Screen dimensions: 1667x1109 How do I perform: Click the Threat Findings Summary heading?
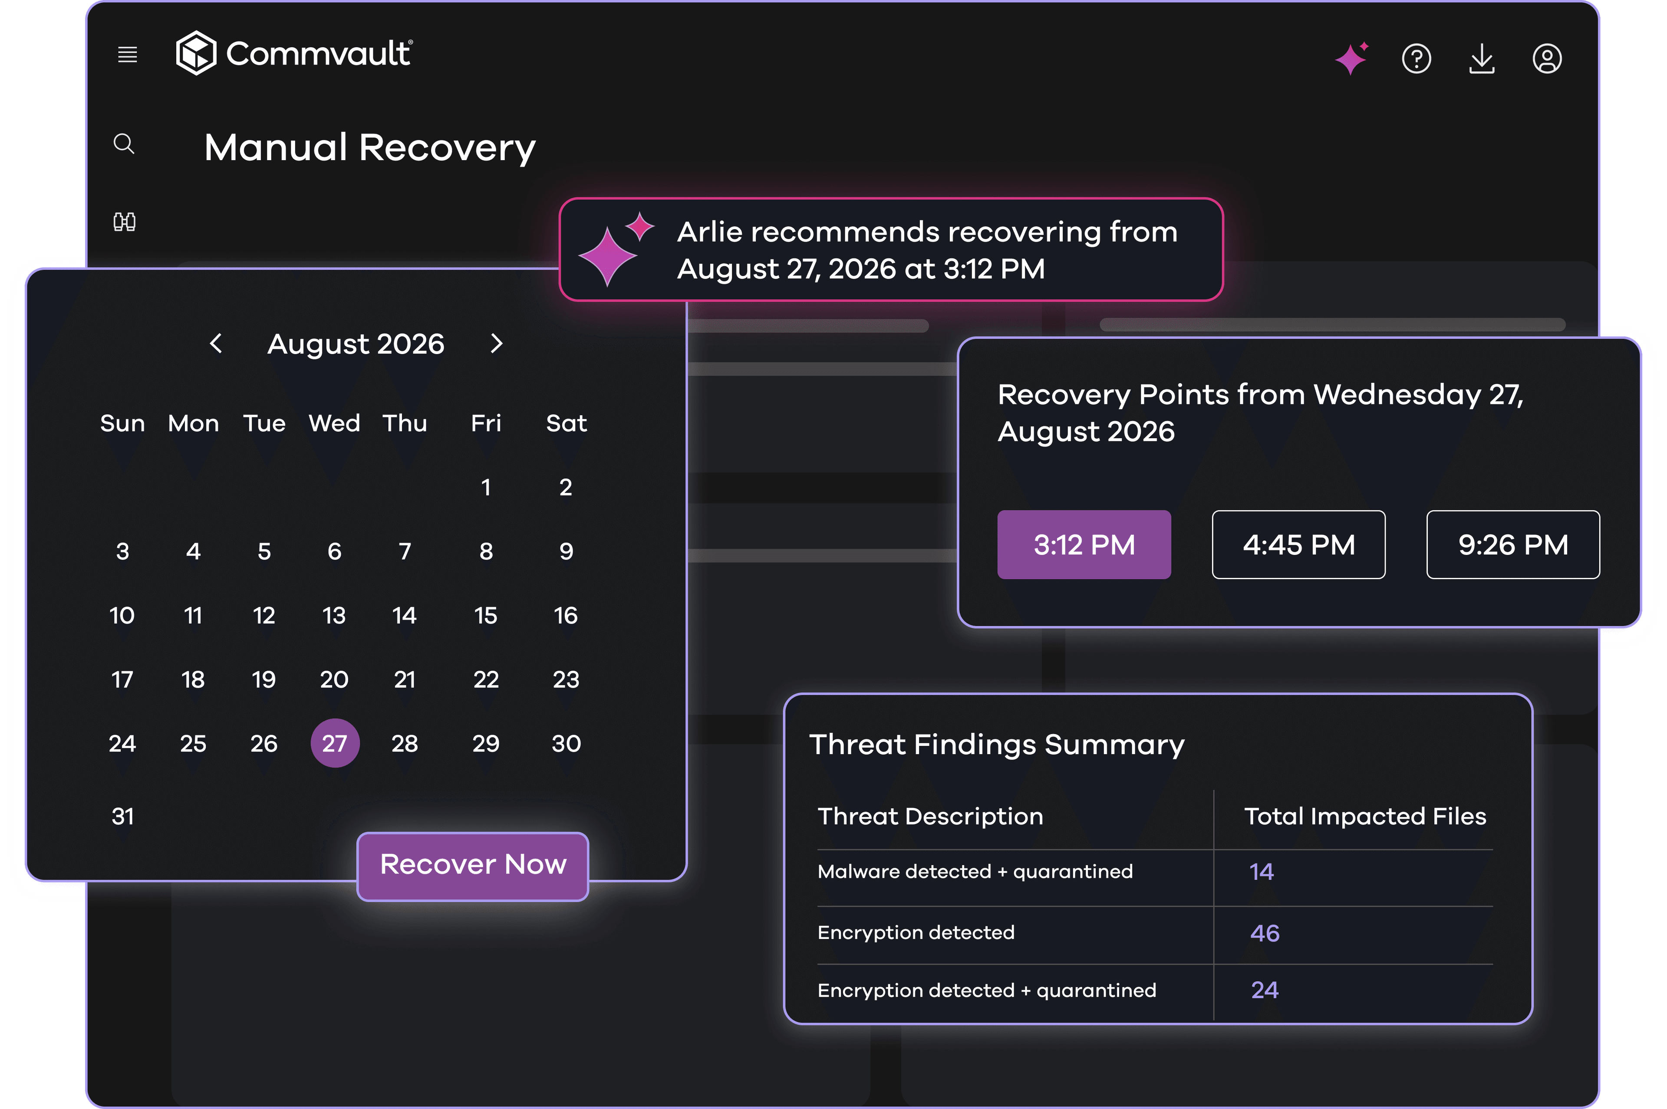(996, 745)
